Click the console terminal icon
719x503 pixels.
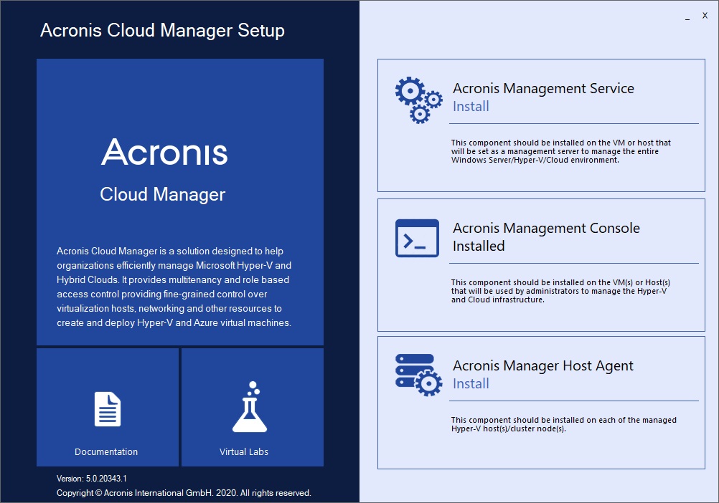417,238
